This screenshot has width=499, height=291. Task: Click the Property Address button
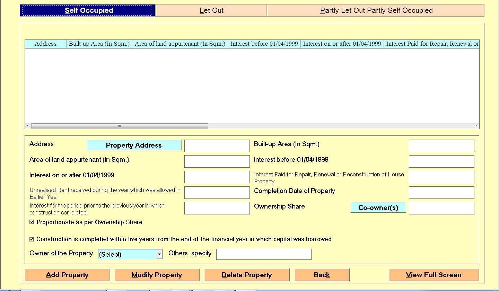(x=134, y=145)
